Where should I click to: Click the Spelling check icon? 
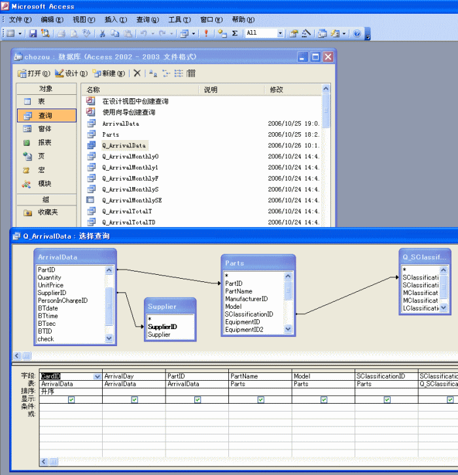pyautogui.click(x=86, y=33)
